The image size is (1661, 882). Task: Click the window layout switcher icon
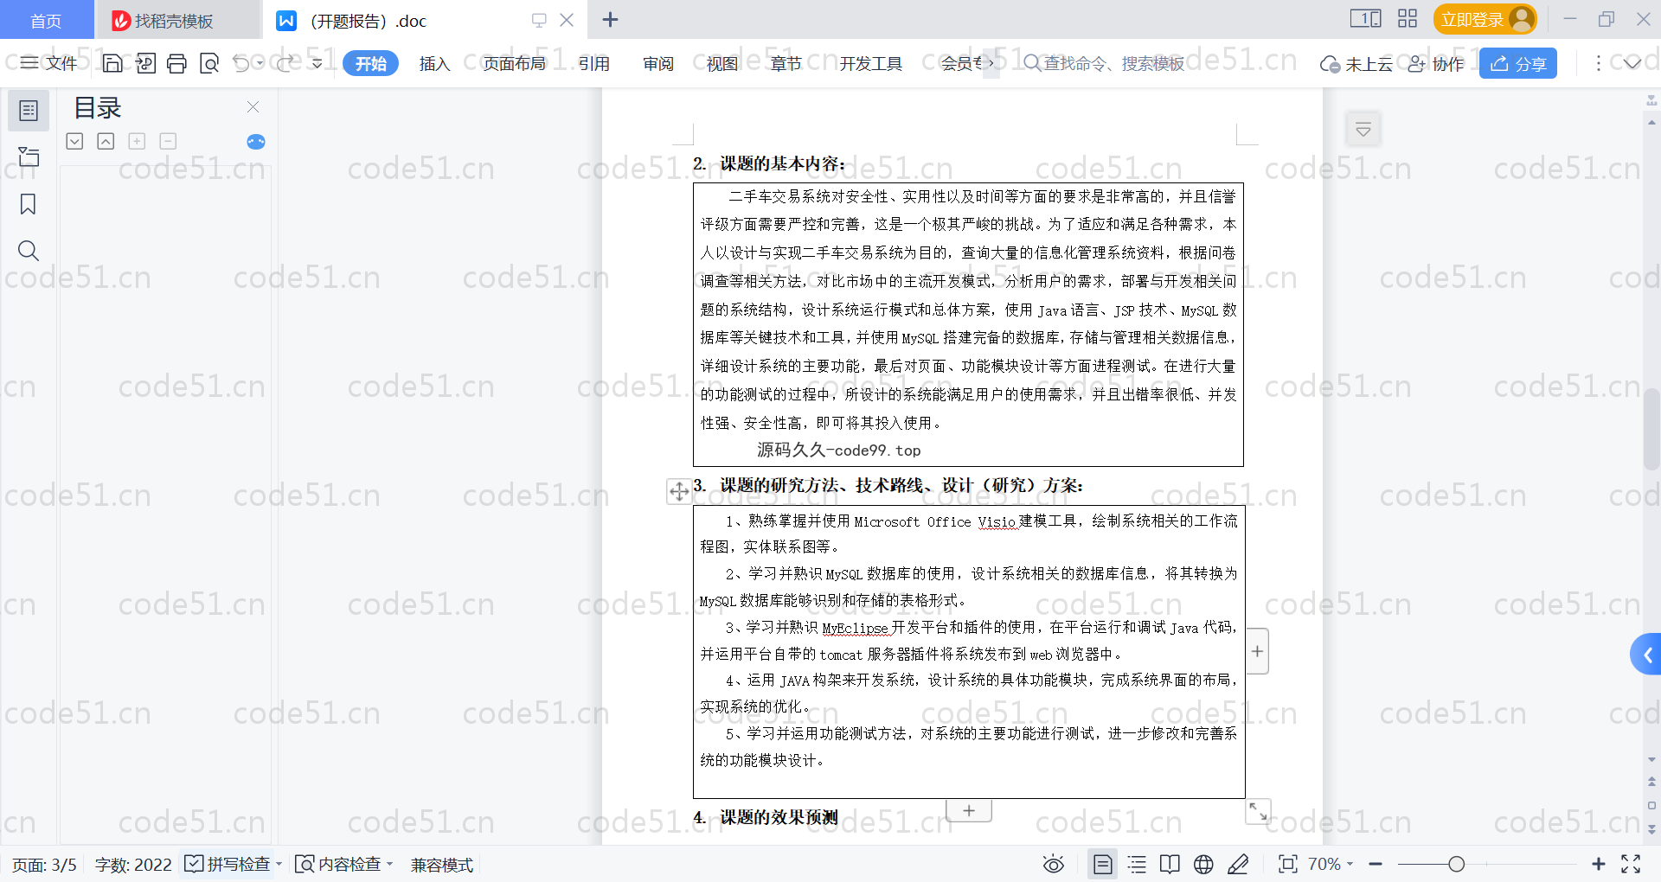point(1366,18)
